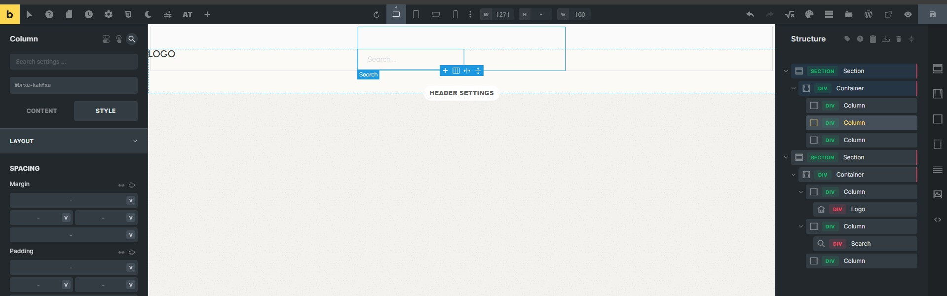Open padding top unit dropdown

tap(131, 267)
